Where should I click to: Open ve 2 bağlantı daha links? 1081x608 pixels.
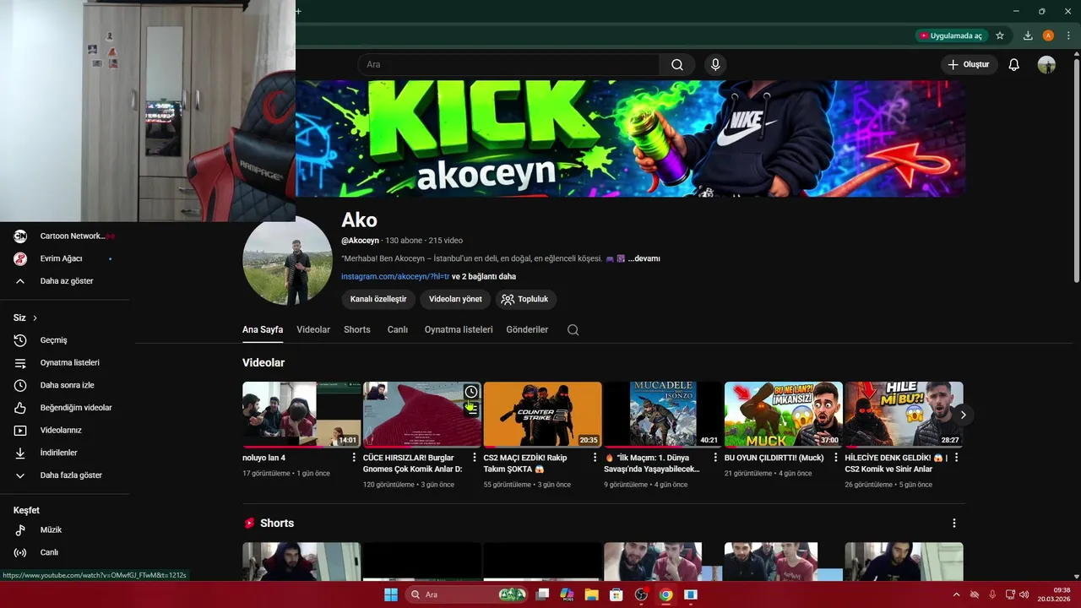484,276
